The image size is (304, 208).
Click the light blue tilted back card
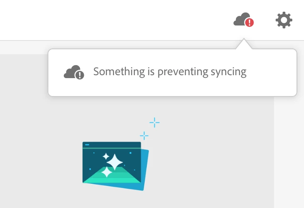click(x=145, y=170)
